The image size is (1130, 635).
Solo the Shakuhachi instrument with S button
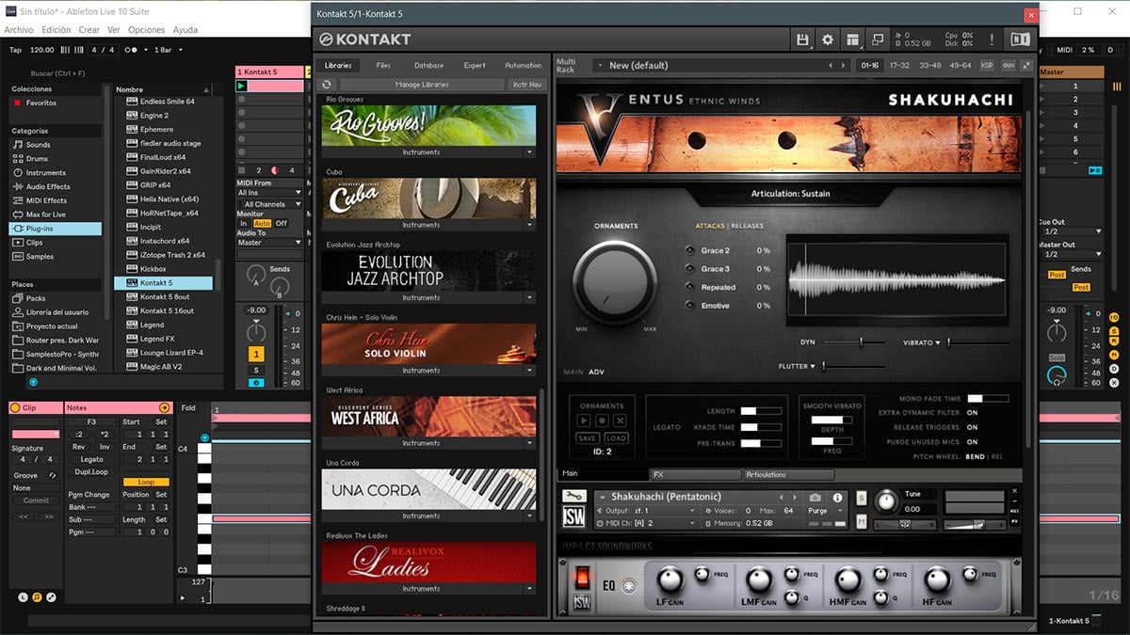point(862,497)
